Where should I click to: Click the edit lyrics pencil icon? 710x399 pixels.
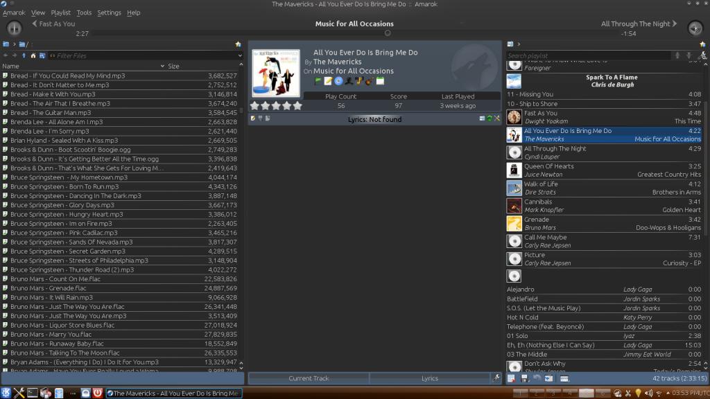(253, 118)
